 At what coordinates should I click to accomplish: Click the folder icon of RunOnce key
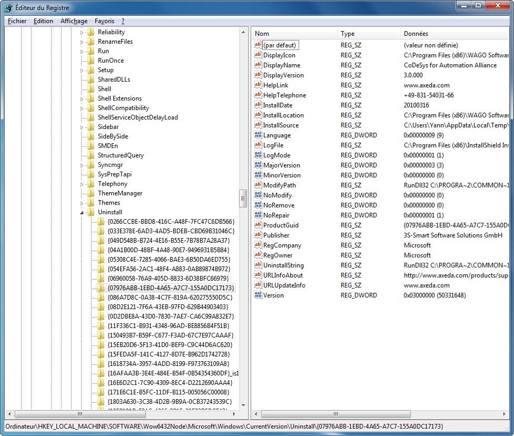point(91,61)
